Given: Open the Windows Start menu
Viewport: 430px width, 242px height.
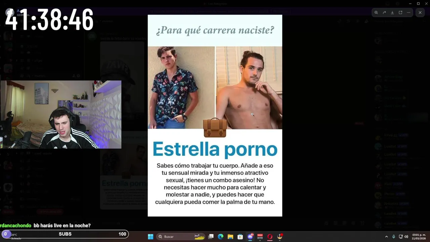Looking at the screenshot, I should 150,237.
